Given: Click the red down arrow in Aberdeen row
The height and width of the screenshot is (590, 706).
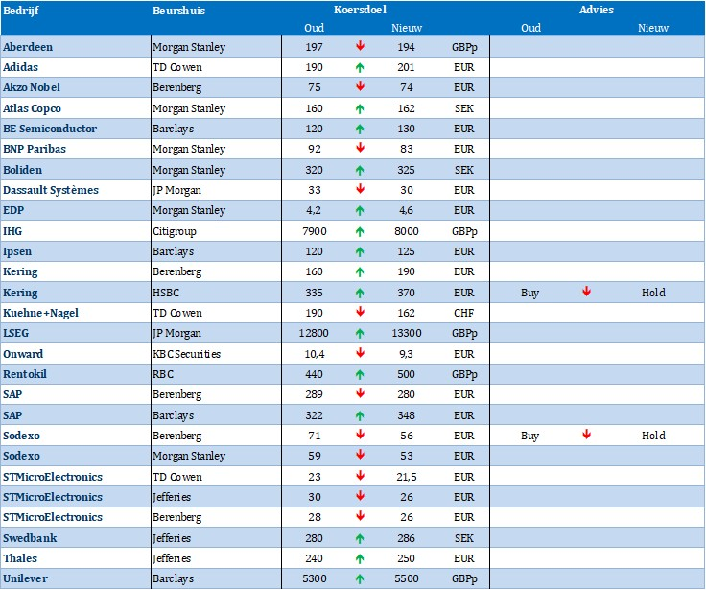Looking at the screenshot, I should [x=360, y=46].
